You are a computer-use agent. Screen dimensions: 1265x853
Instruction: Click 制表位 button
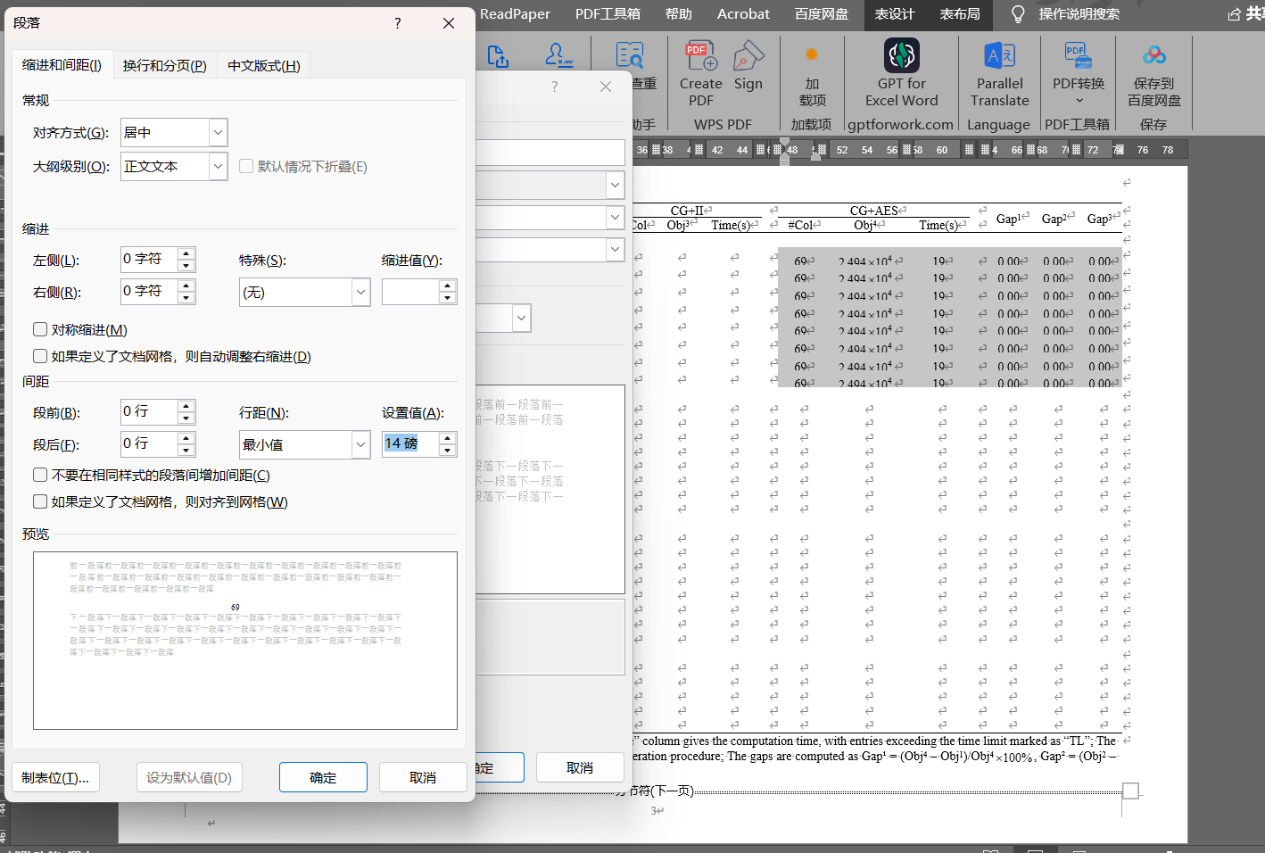(x=55, y=777)
